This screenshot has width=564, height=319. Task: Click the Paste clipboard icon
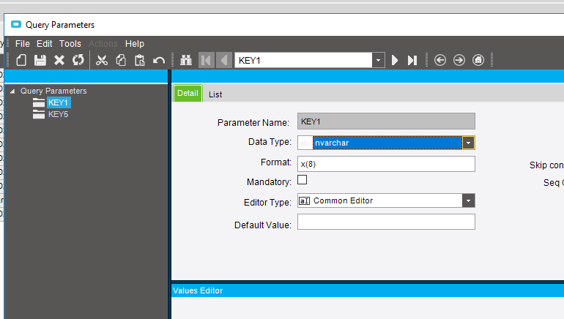click(x=140, y=60)
